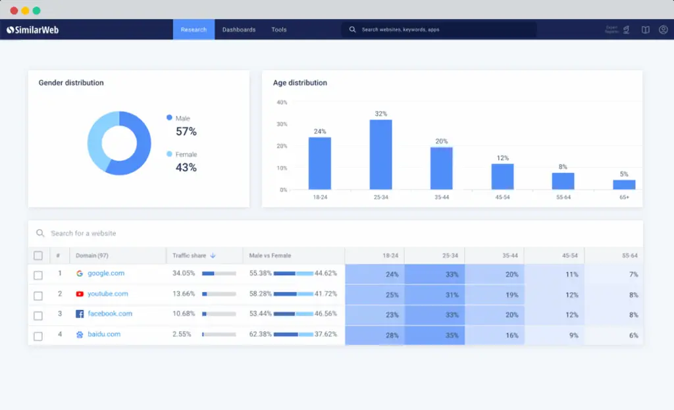674x410 pixels.
Task: Click the YouTube icon in row 2
Action: click(x=80, y=294)
